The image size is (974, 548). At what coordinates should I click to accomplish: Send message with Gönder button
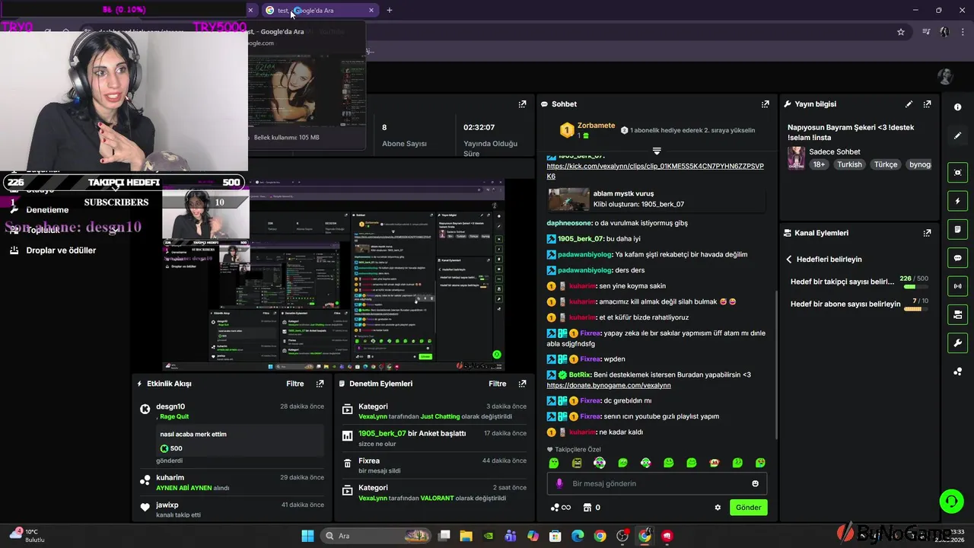[x=748, y=508]
